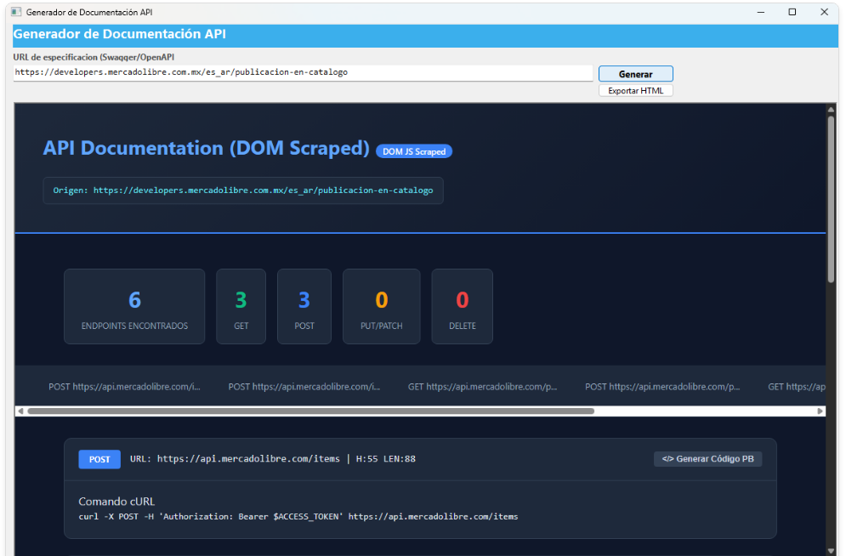
Task: Click vertical scrollbar down arrow
Action: pyautogui.click(x=831, y=550)
